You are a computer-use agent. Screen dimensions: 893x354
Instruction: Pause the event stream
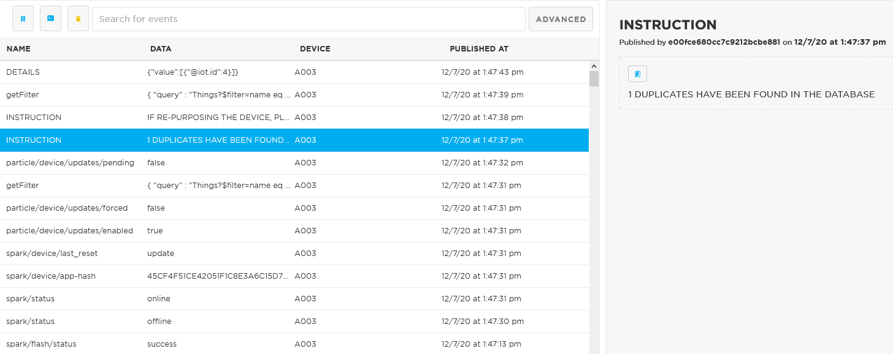[x=23, y=19]
